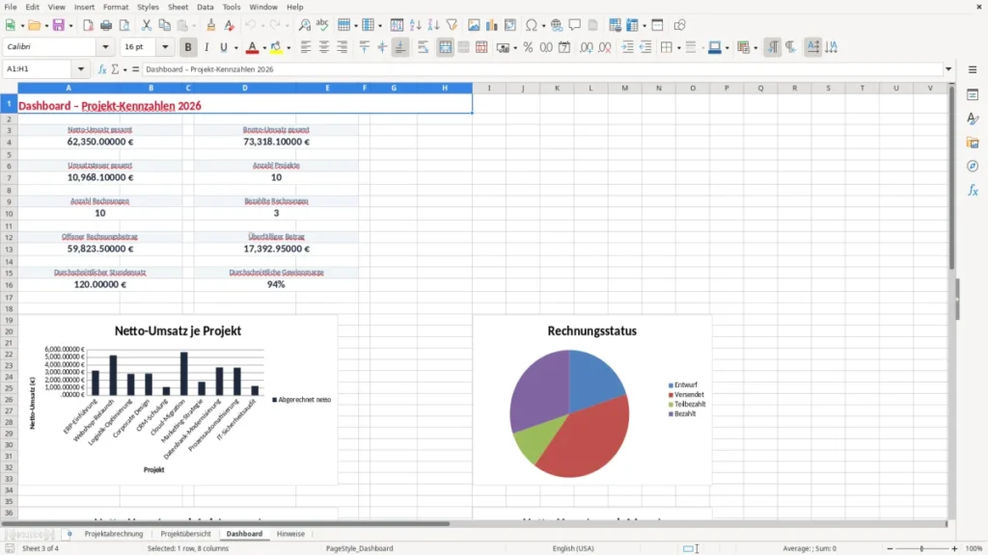Open the font color dropdown arrow
Viewport: 988px width, 555px height.
click(x=264, y=47)
